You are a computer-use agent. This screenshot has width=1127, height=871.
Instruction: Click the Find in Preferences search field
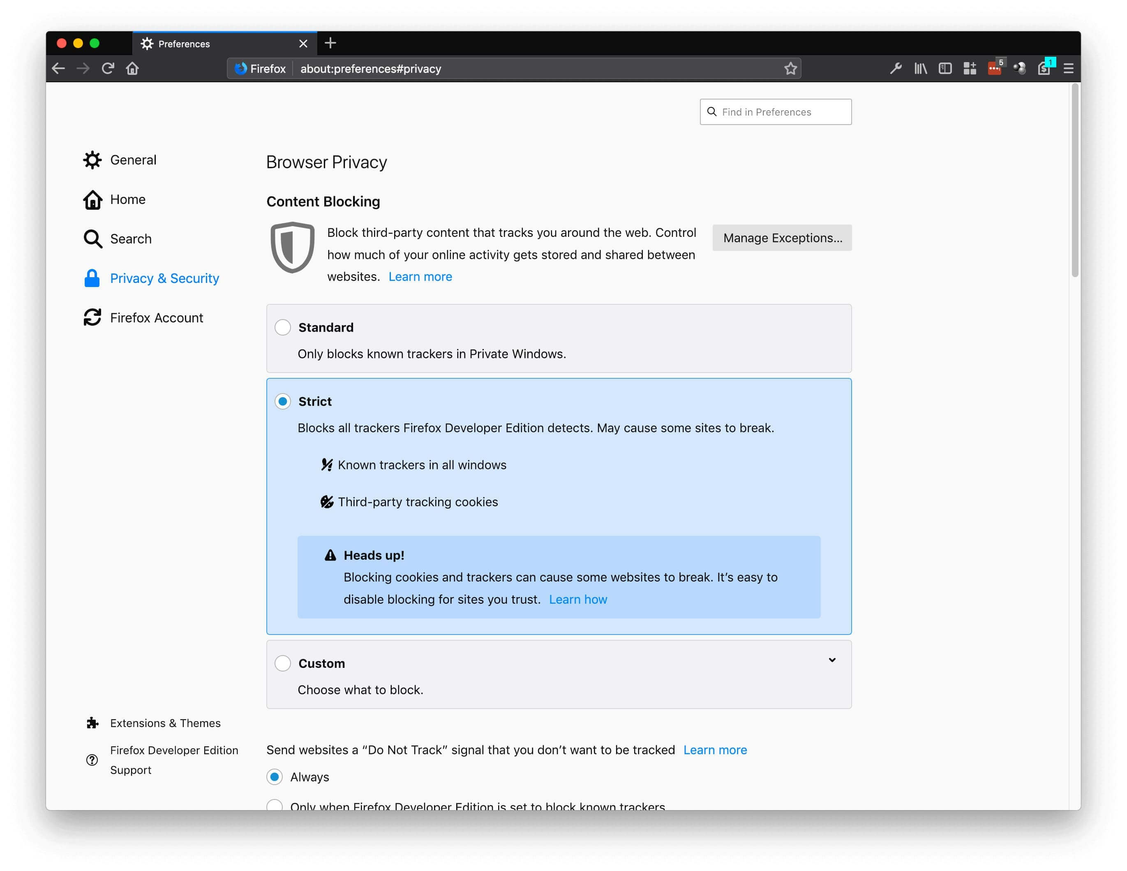tap(776, 111)
